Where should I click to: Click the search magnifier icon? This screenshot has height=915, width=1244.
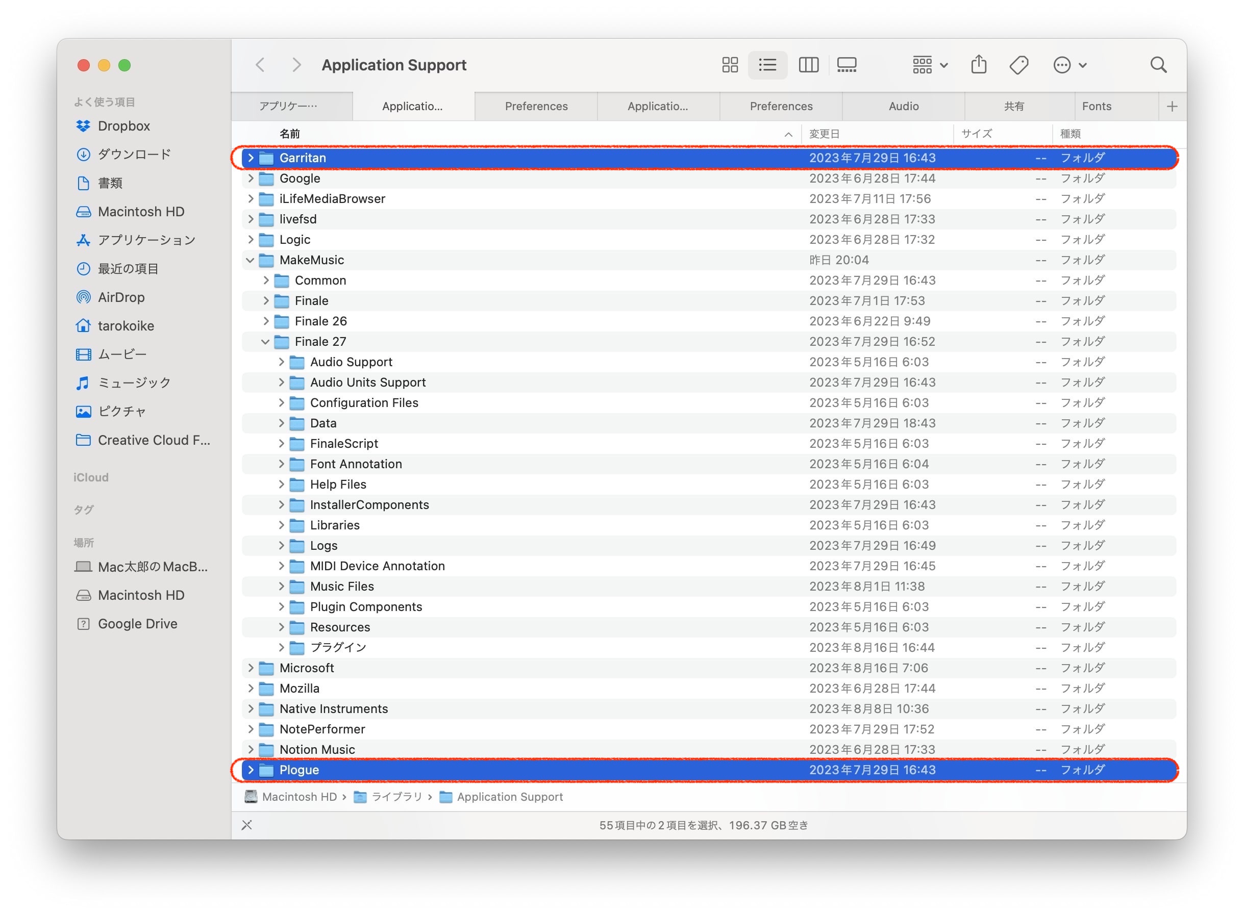pos(1159,65)
